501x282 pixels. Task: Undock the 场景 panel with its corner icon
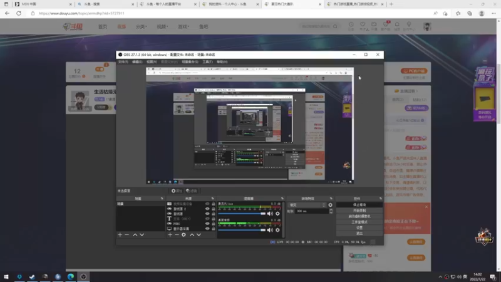(x=162, y=199)
